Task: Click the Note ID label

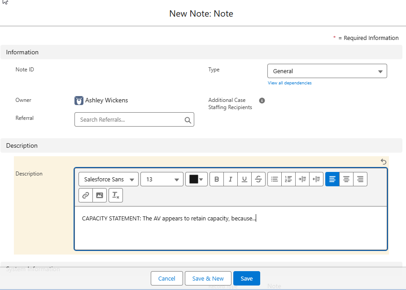Action: pos(25,70)
